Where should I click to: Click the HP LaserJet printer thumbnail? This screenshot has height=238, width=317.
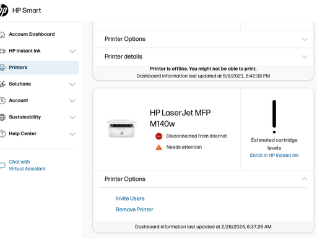tap(121, 128)
